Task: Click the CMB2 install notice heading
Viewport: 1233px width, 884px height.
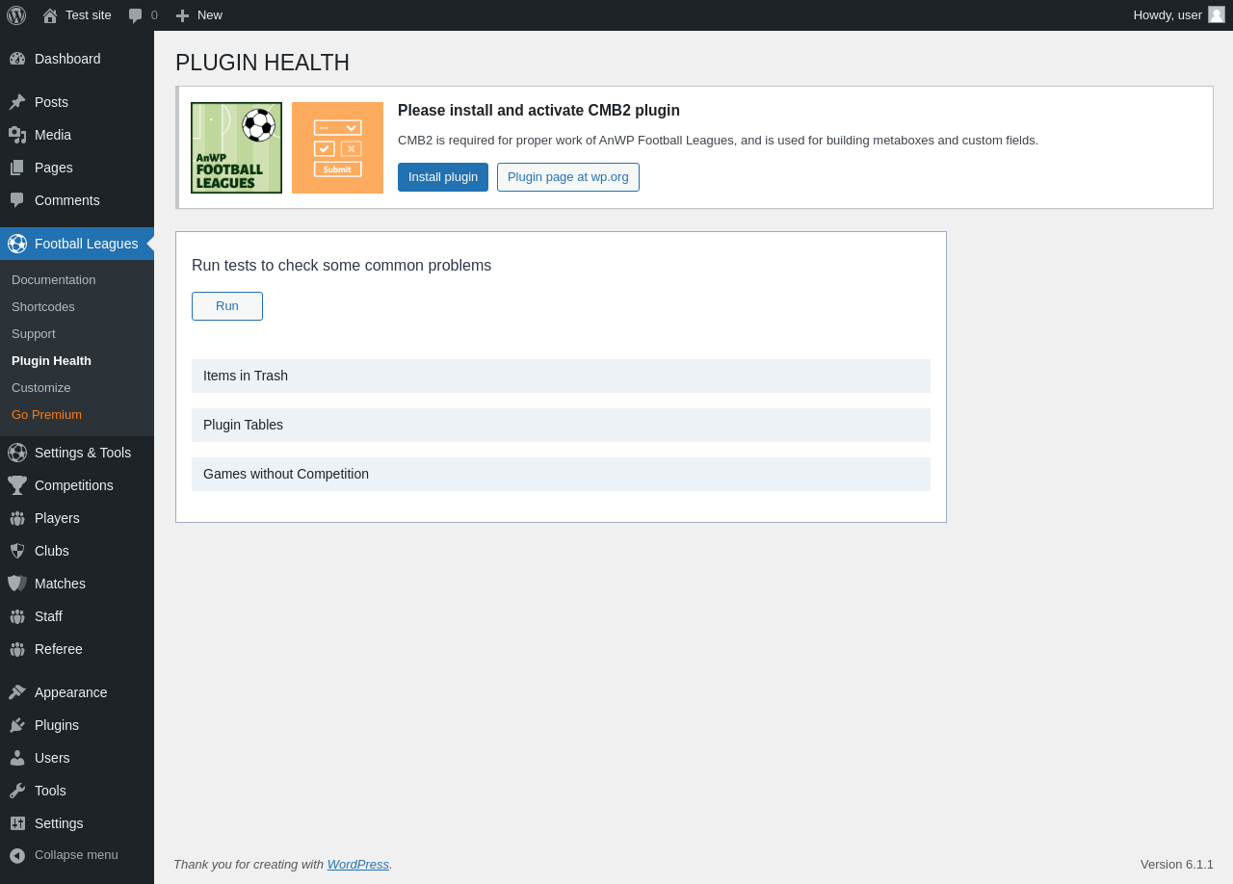Action: click(538, 111)
